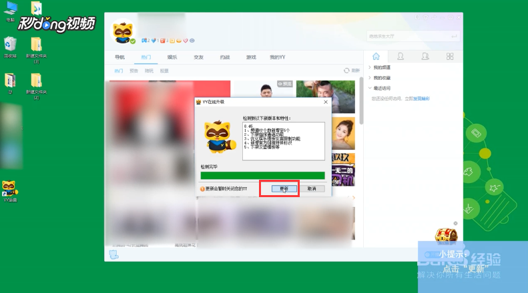This screenshot has width=528, height=293.
Task: Open the 新建文件夹 (3) desktop folder
Action: pyautogui.click(x=36, y=50)
